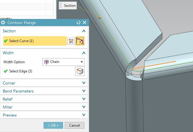Expand the Miter group

pos(84,107)
